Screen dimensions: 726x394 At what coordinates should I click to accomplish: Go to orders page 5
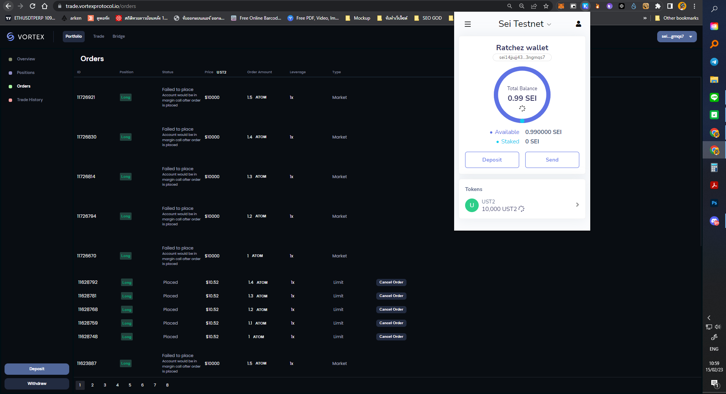pyautogui.click(x=130, y=385)
